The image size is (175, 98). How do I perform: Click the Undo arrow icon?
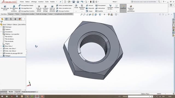click(82, 2)
